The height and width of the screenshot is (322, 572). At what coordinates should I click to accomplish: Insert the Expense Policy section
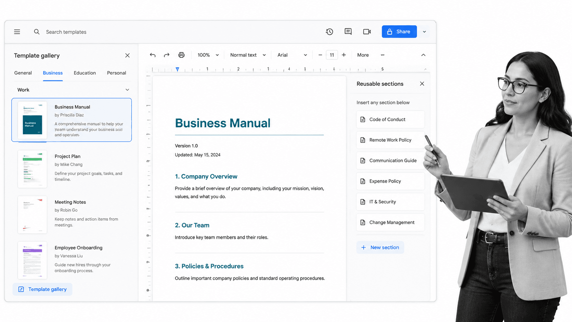point(390,181)
